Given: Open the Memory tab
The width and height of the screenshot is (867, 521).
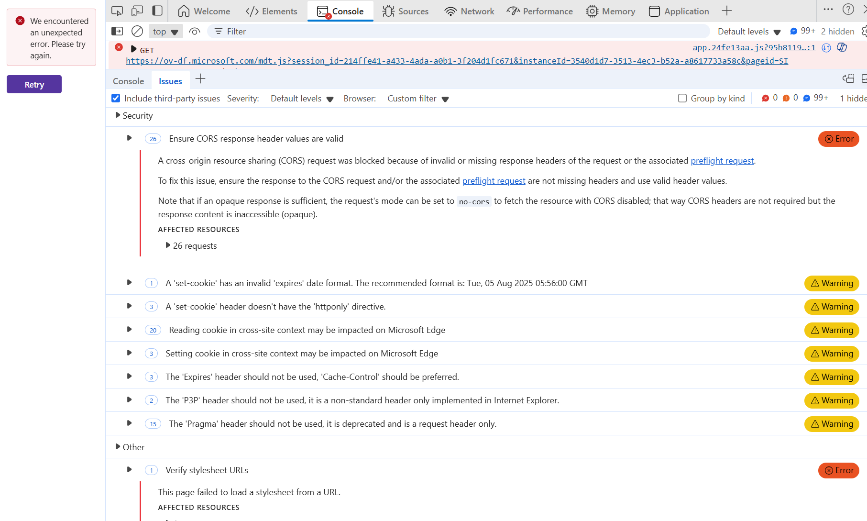Looking at the screenshot, I should (x=611, y=11).
